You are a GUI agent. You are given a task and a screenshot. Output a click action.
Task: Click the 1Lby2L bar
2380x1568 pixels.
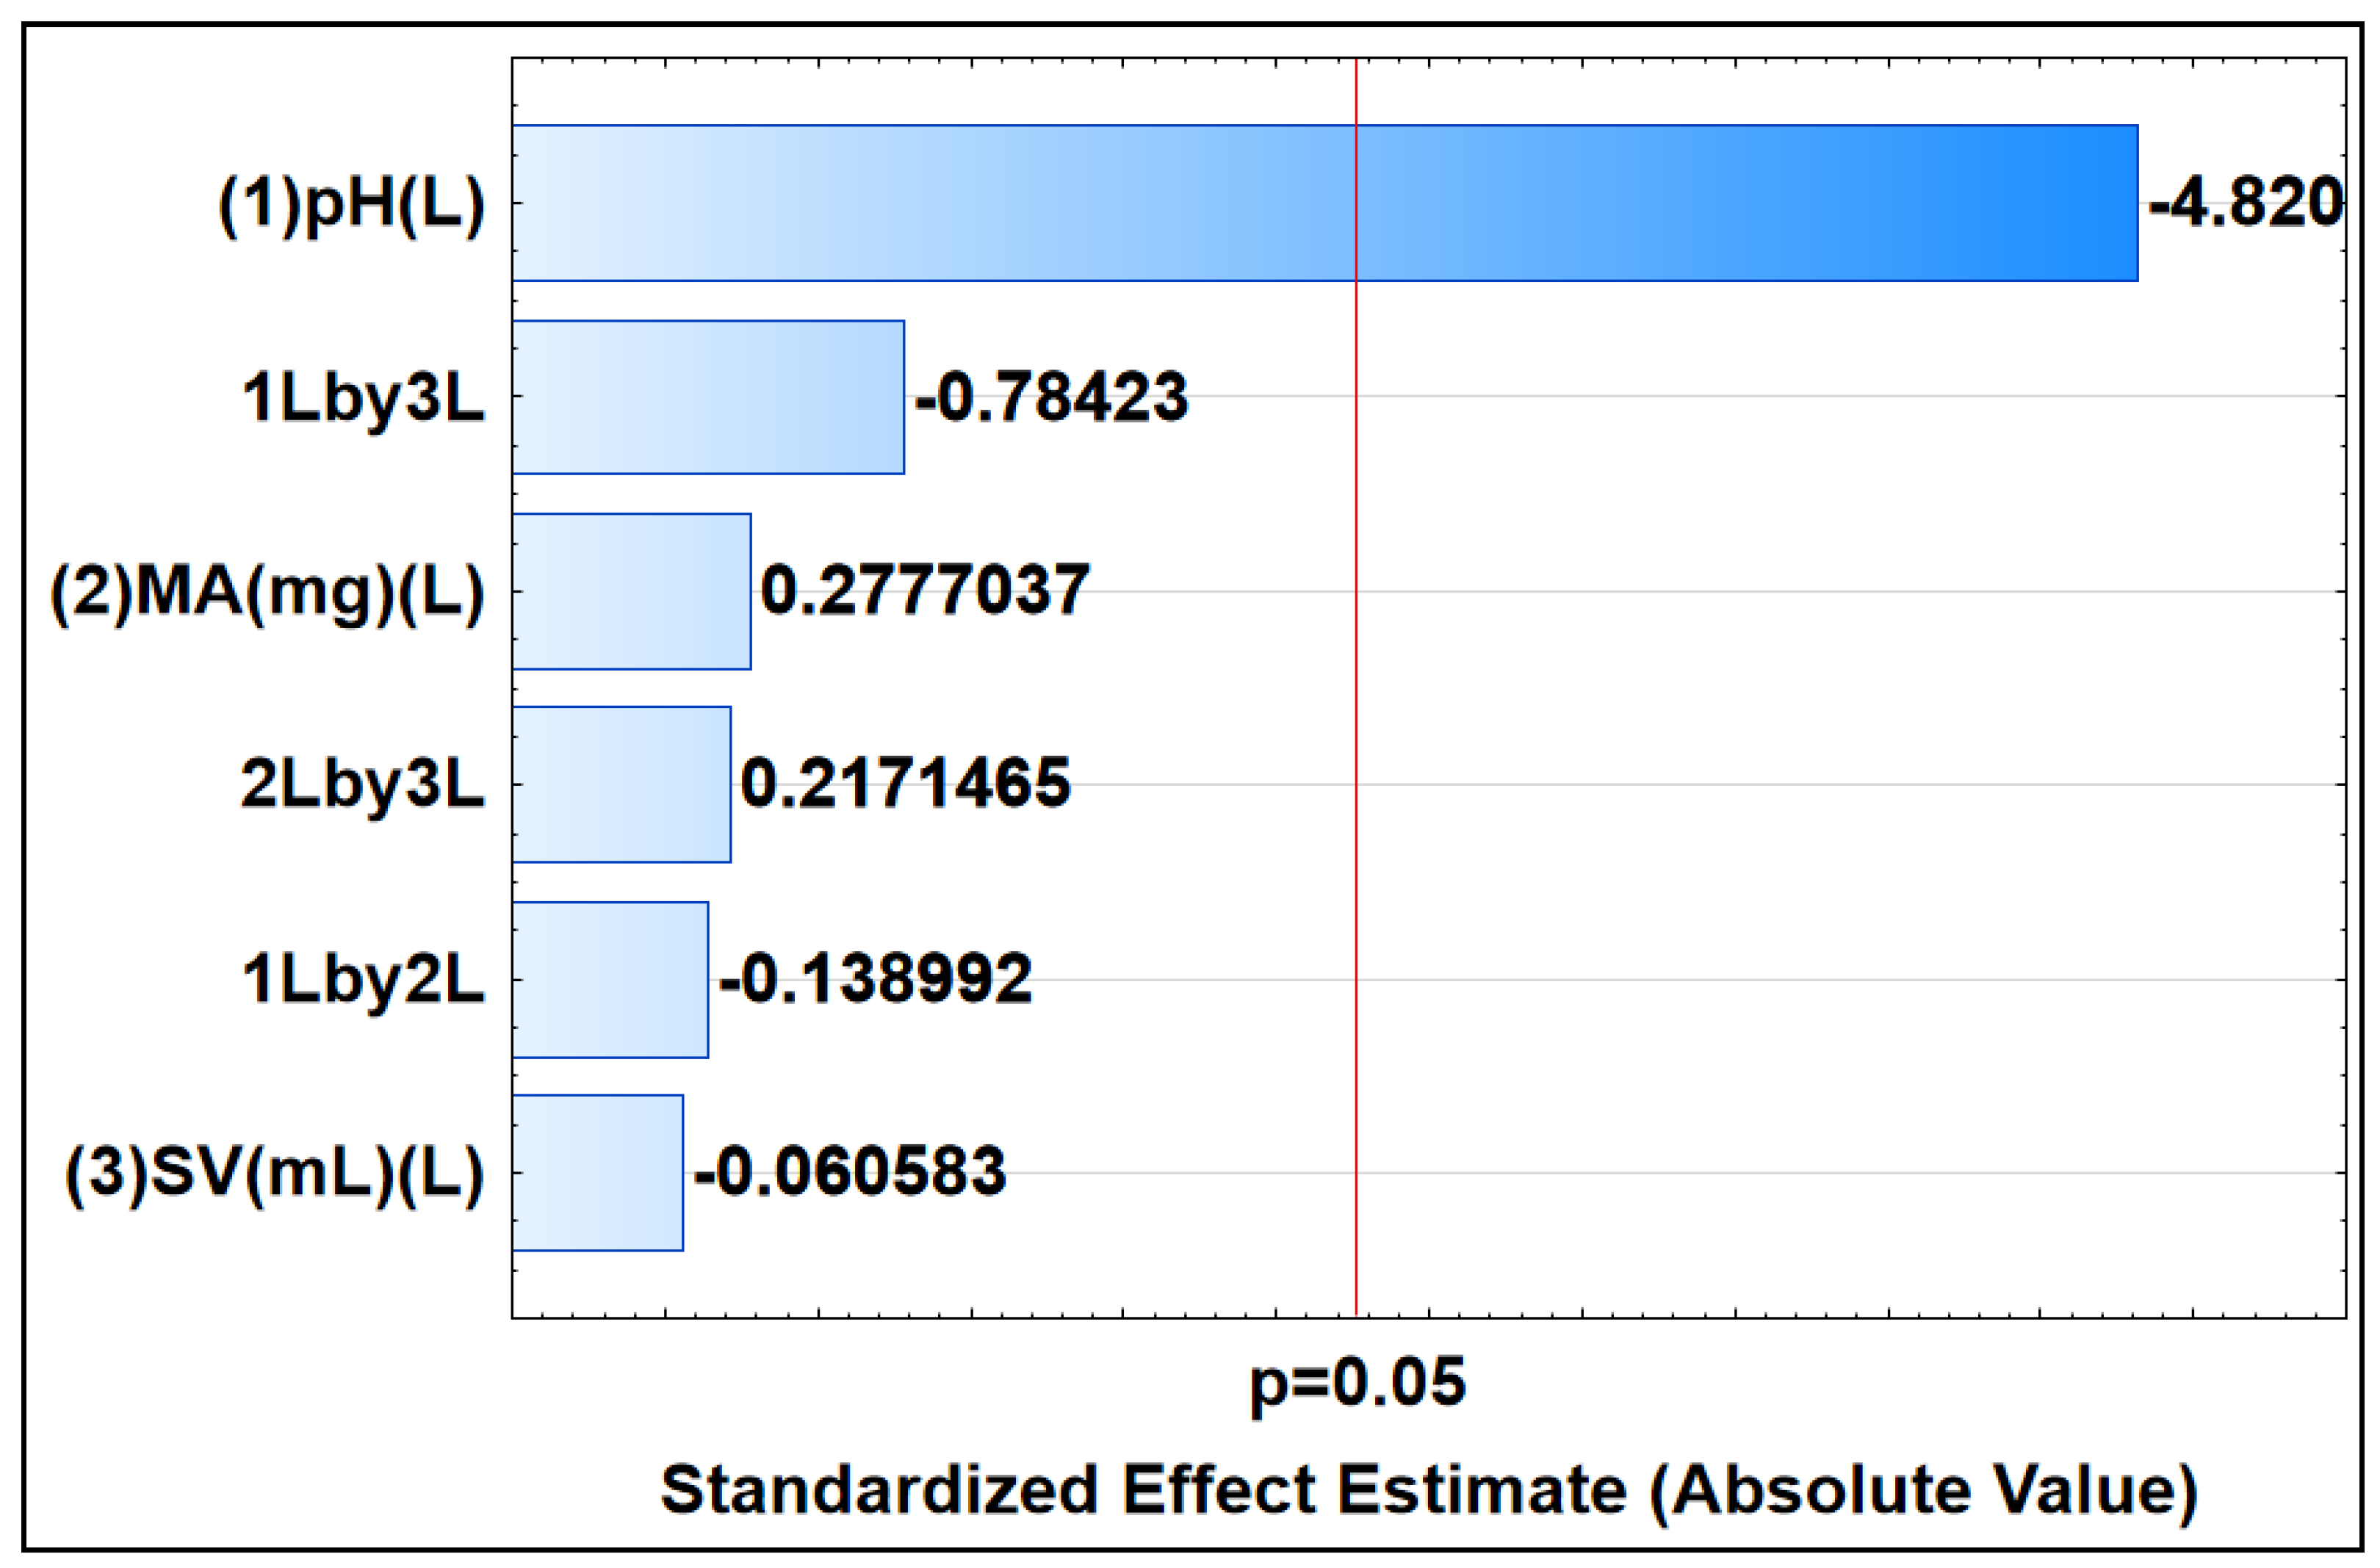(610, 979)
